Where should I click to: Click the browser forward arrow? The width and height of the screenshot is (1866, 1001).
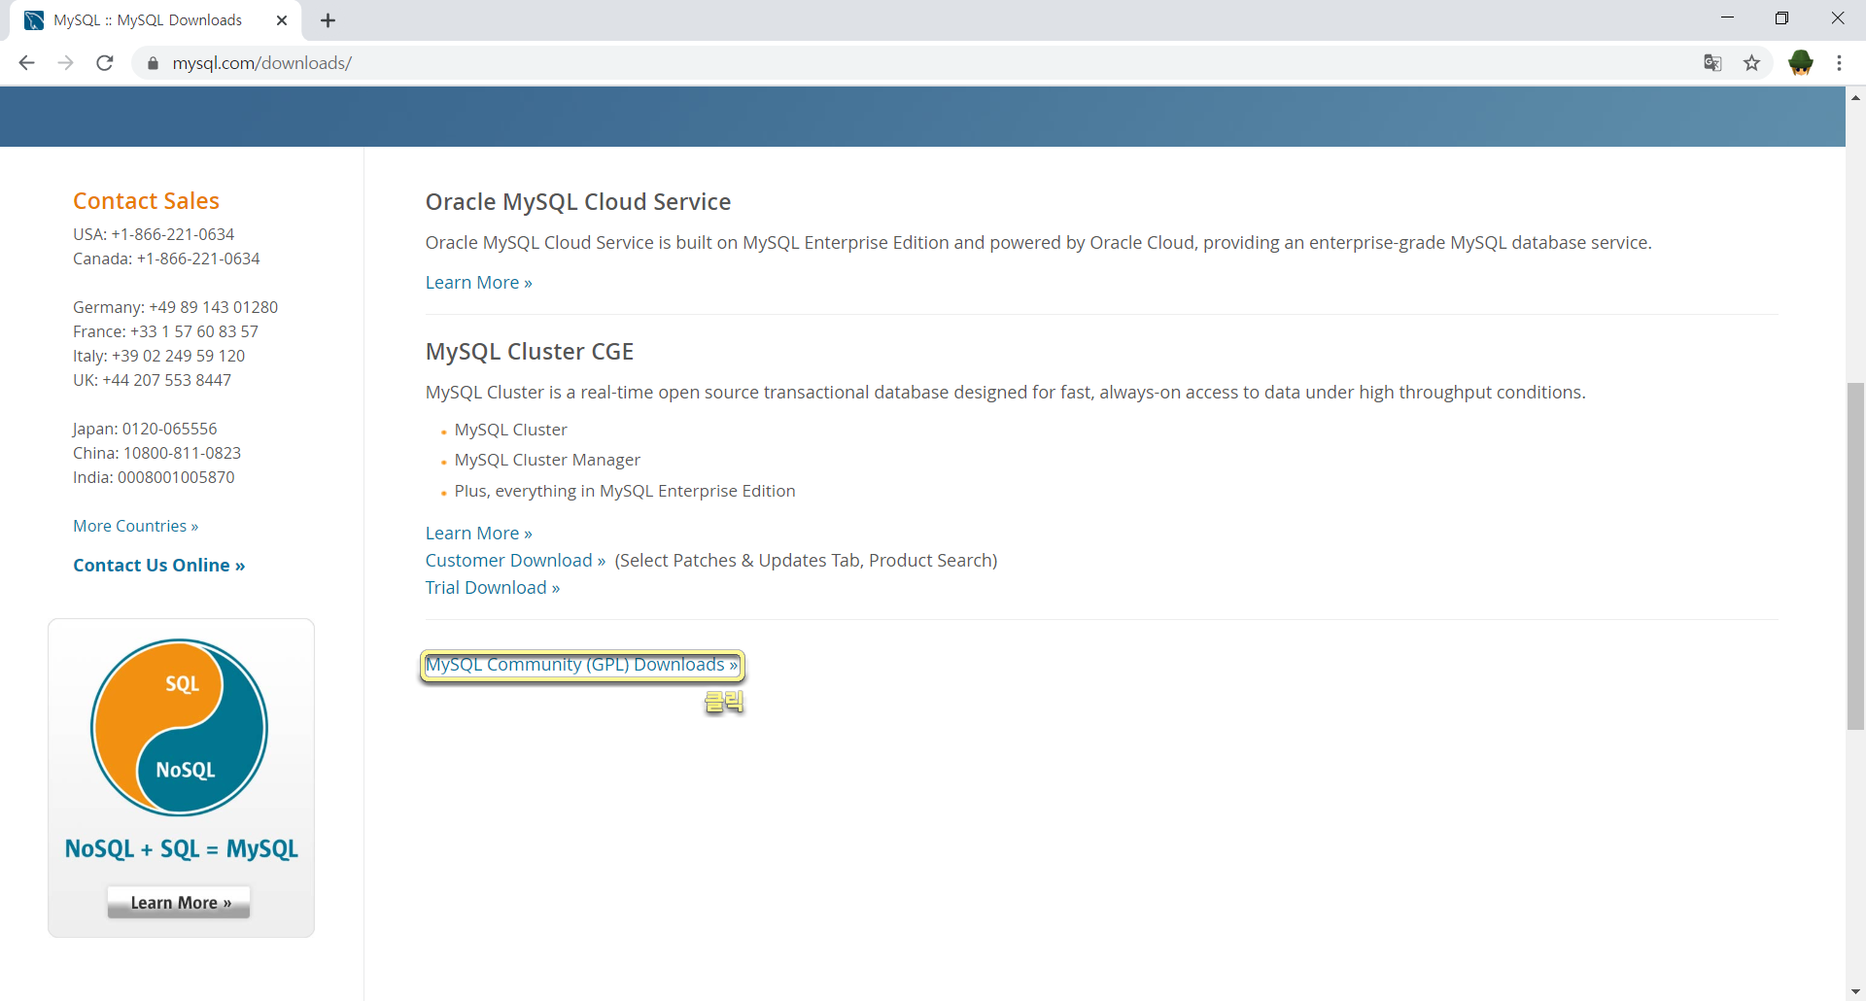(65, 63)
